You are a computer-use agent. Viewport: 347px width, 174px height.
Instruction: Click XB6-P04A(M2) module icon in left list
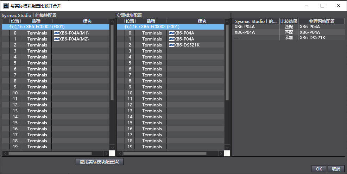click(x=57, y=39)
